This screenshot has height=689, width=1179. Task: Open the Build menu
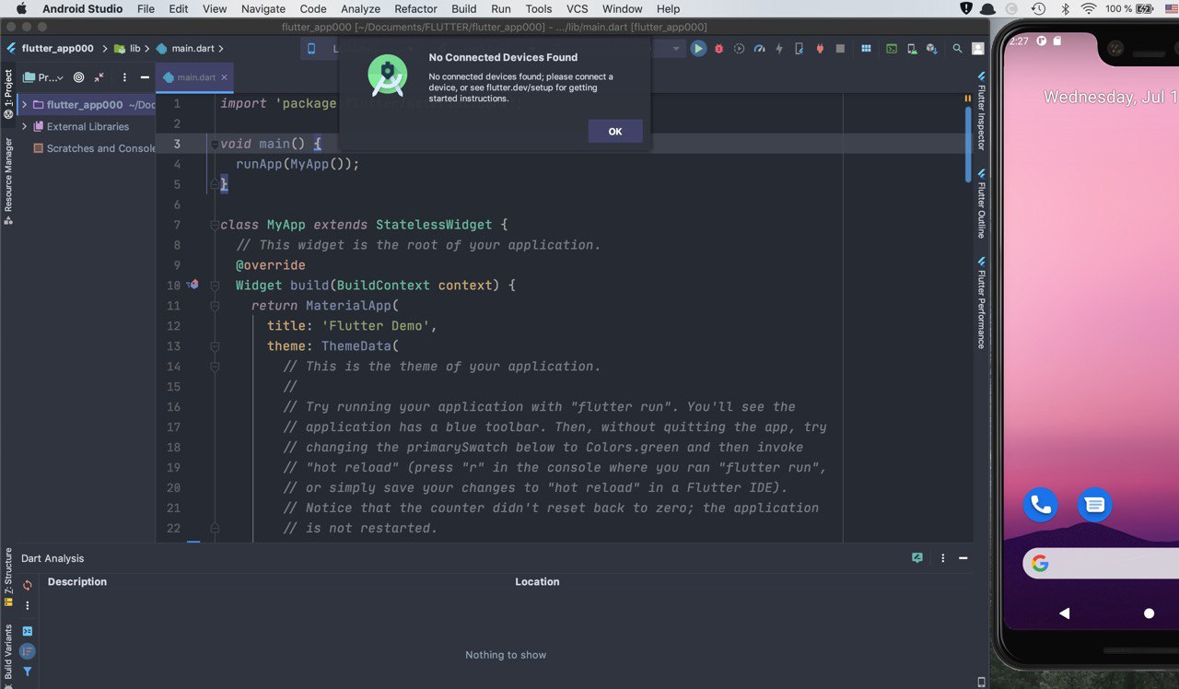464,9
